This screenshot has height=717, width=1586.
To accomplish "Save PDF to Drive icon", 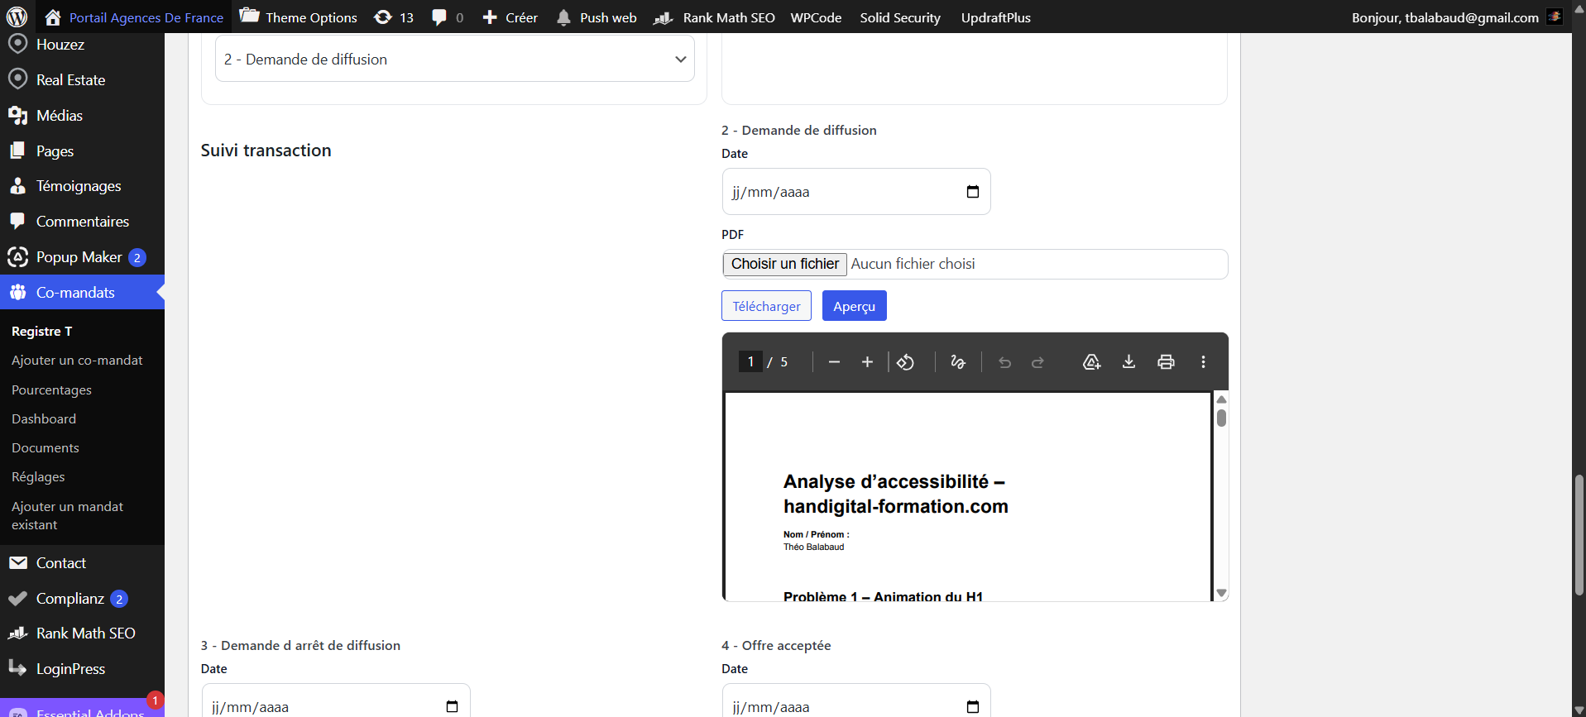I will coord(1092,362).
